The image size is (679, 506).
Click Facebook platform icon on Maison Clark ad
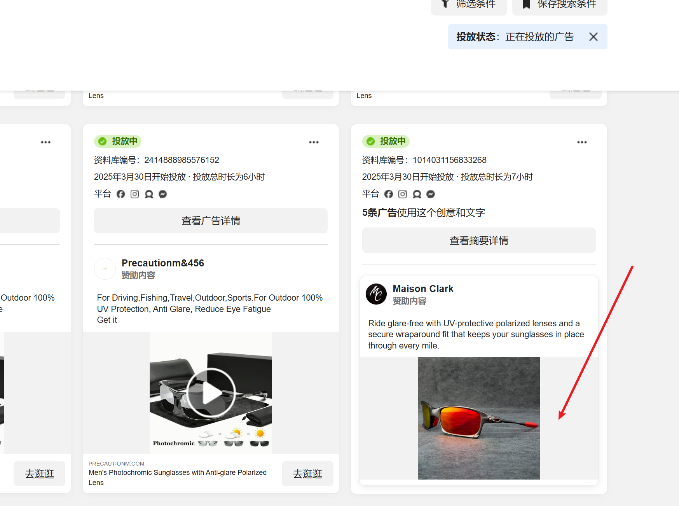tap(389, 194)
